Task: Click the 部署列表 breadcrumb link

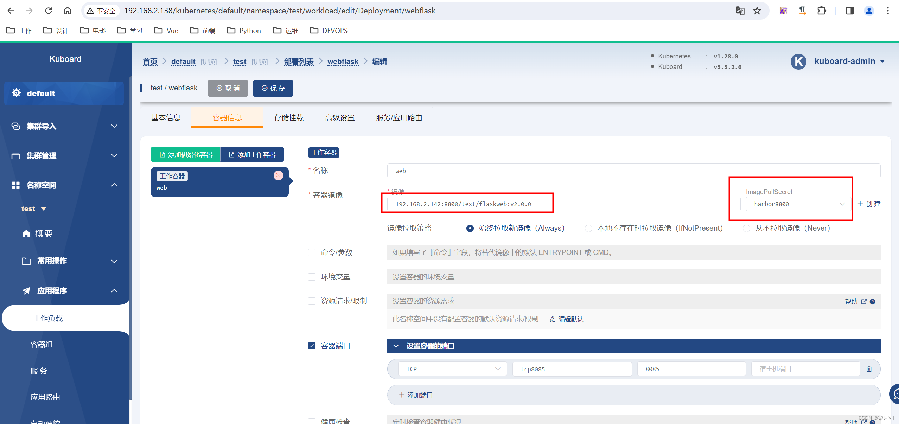Action: [299, 62]
